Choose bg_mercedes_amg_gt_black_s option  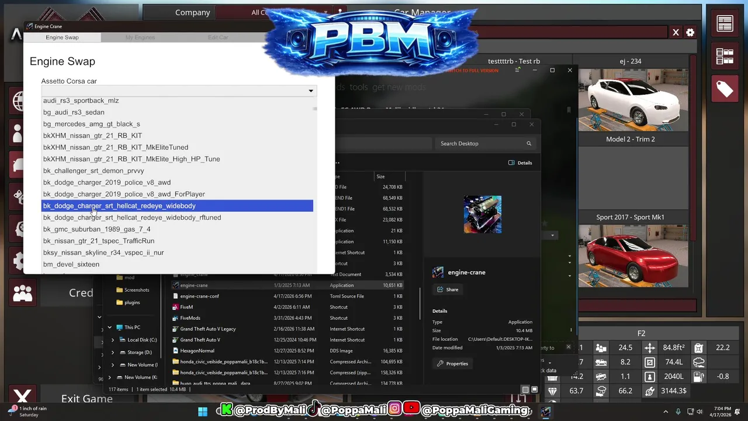click(x=177, y=124)
